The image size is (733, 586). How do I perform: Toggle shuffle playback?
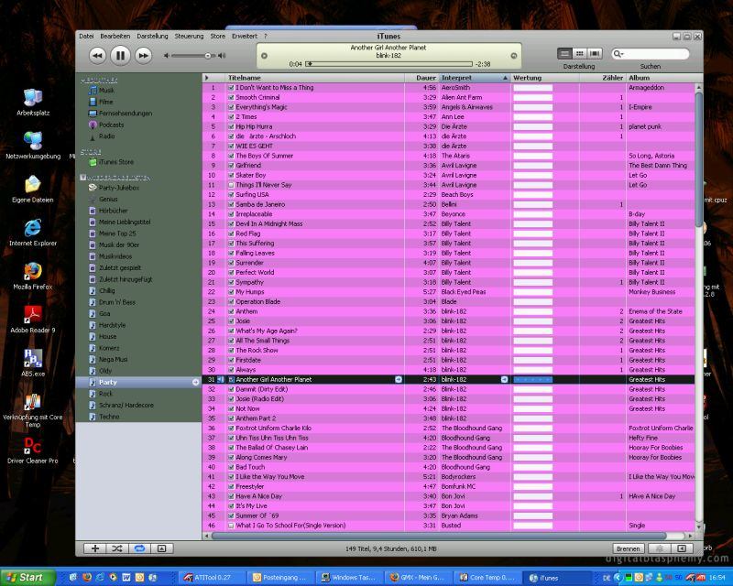117,548
